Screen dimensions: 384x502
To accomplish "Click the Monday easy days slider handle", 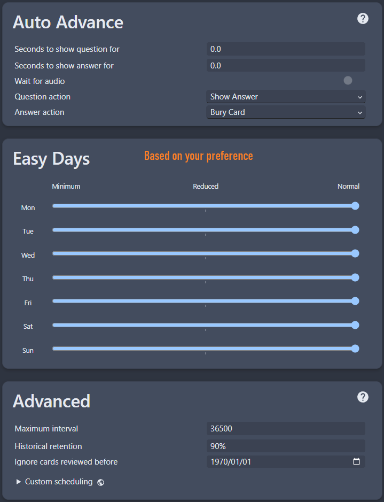I will pyautogui.click(x=355, y=206).
